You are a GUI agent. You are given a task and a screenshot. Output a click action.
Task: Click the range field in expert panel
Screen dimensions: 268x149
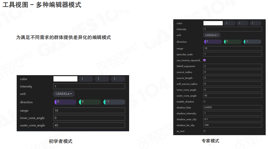233,48
